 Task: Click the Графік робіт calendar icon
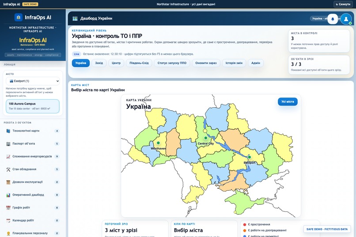[x=8, y=207]
